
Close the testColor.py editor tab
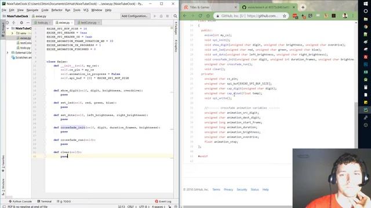click(x=99, y=23)
